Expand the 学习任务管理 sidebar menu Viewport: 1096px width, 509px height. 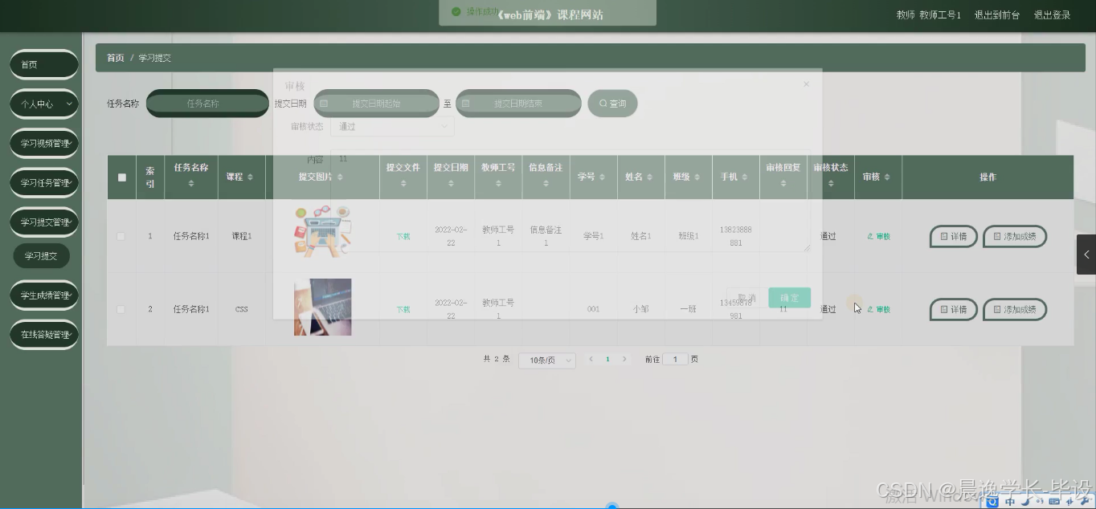(44, 182)
